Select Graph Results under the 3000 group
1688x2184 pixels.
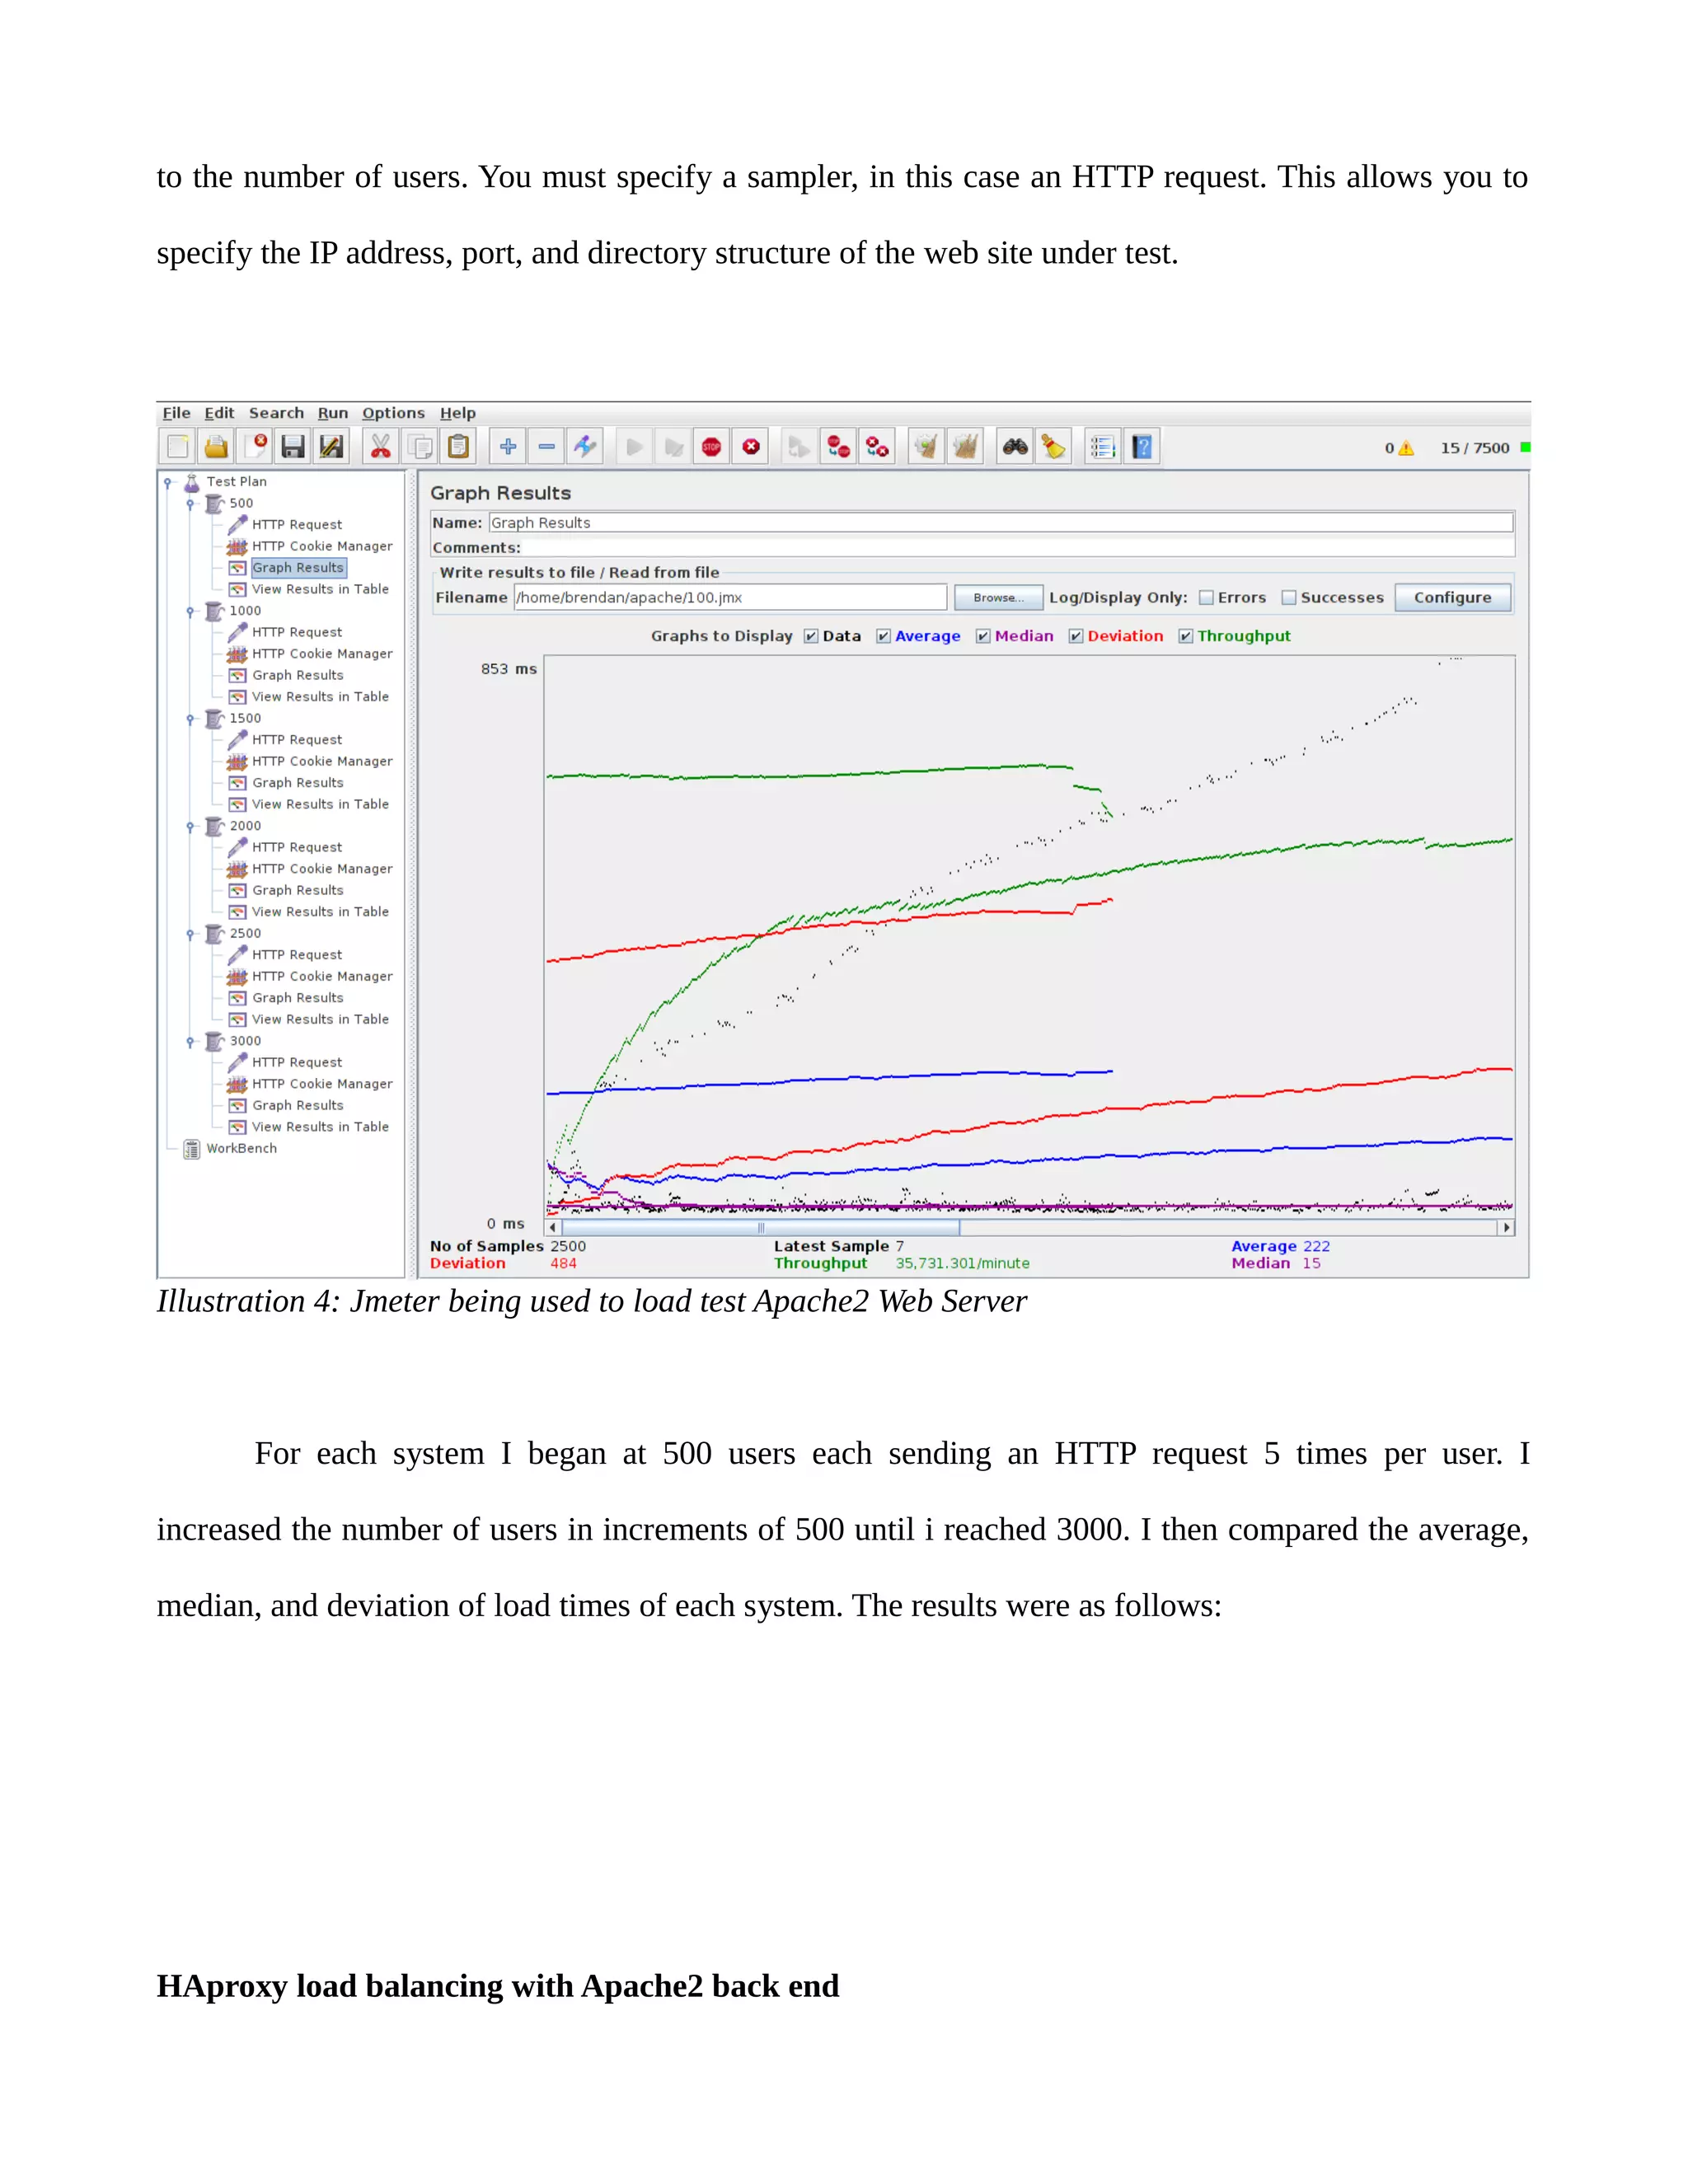pos(298,1106)
